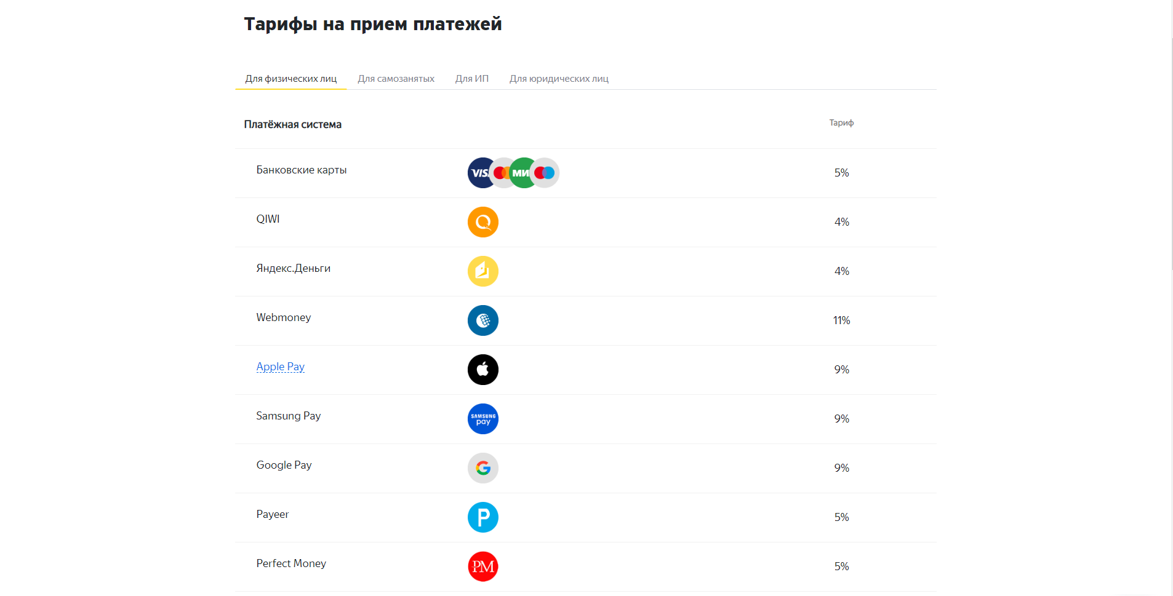Select the Yandex.Money wallet icon
The width and height of the screenshot is (1173, 596).
coord(483,271)
